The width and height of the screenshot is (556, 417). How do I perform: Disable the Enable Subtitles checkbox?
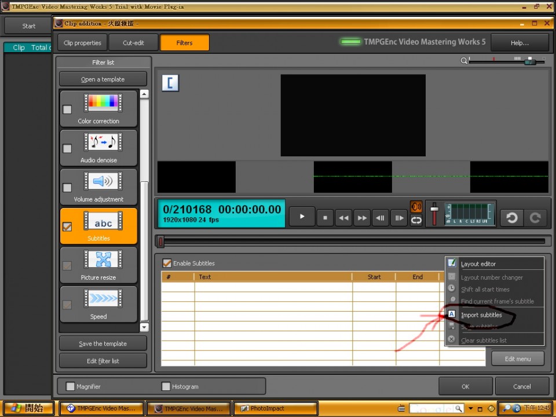click(167, 263)
